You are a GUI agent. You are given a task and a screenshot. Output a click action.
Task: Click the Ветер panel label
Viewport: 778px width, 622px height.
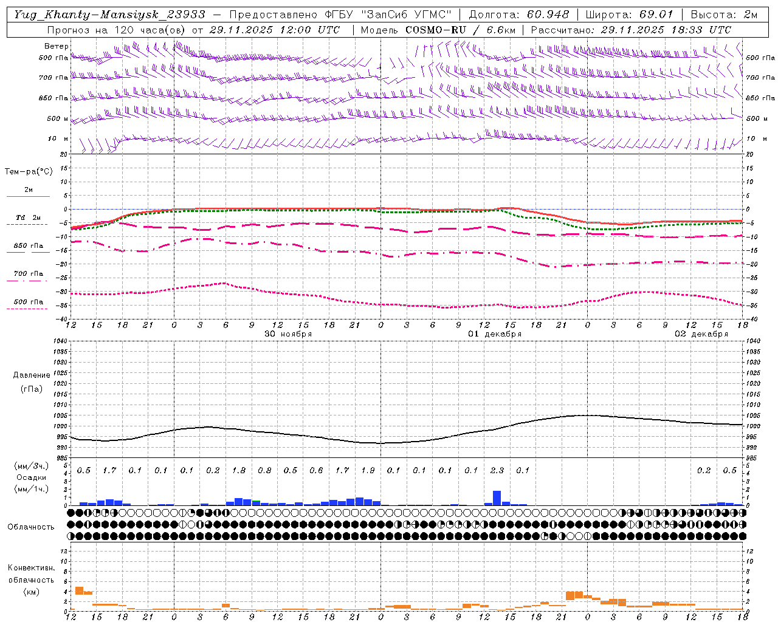point(57,46)
